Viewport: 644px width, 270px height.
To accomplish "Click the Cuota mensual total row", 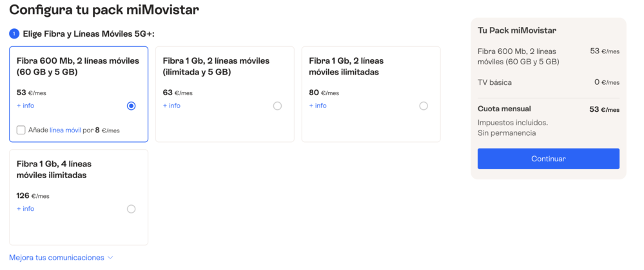I will 548,109.
